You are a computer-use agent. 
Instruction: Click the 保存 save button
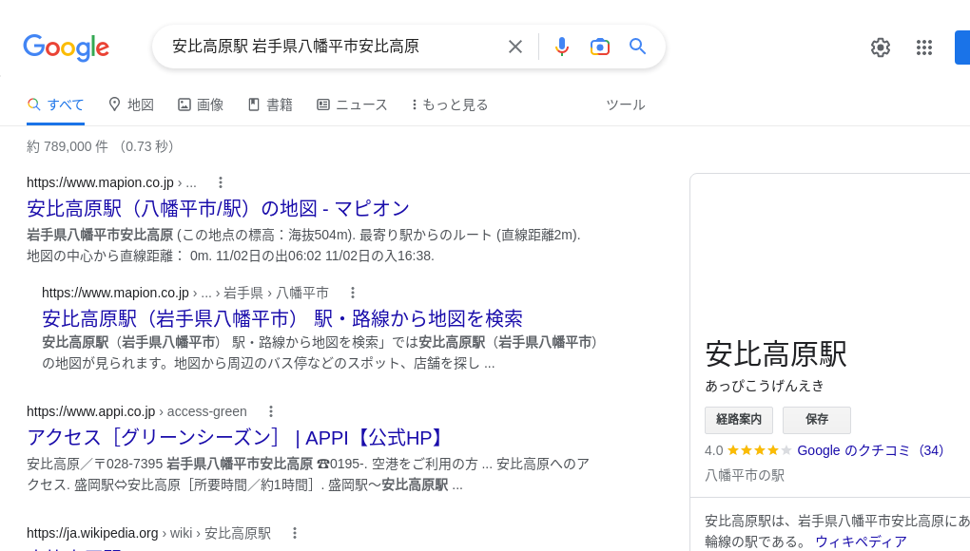click(816, 420)
